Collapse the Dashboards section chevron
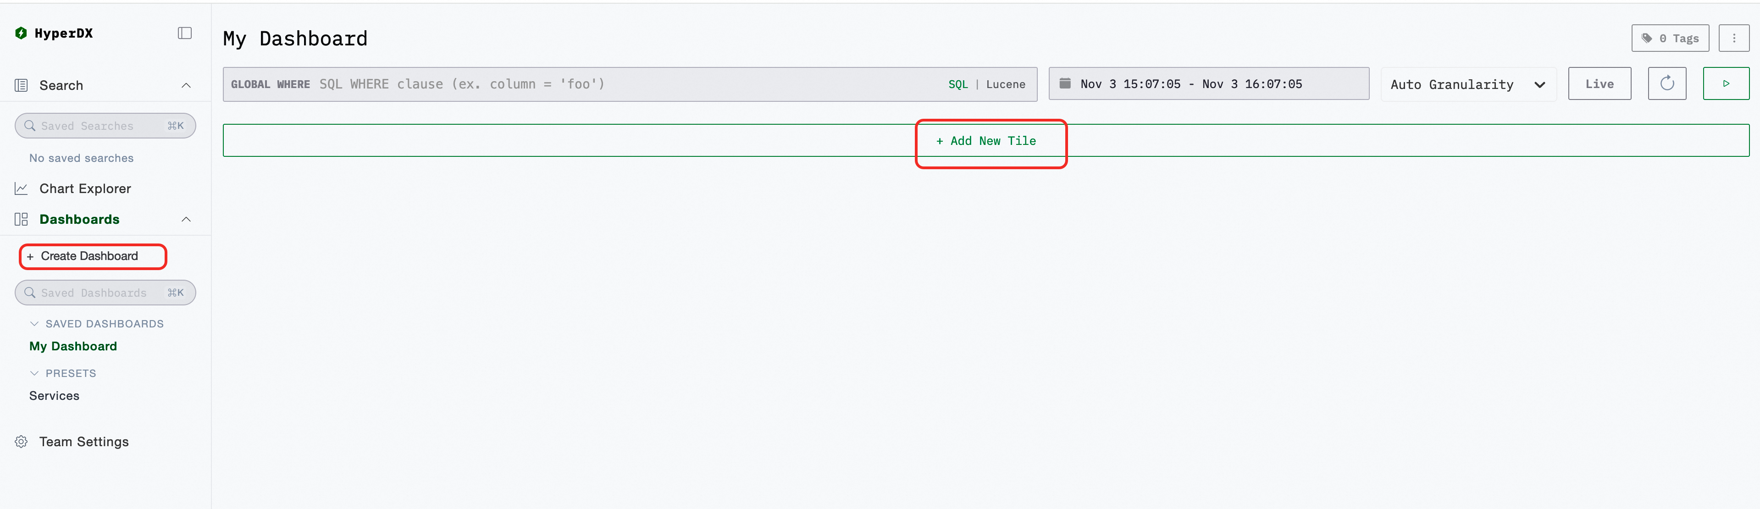The width and height of the screenshot is (1760, 509). click(x=186, y=219)
